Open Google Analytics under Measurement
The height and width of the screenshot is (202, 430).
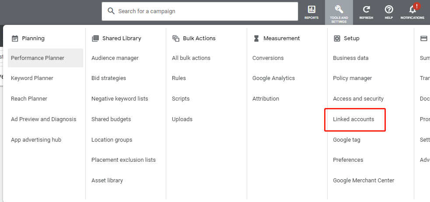273,78
